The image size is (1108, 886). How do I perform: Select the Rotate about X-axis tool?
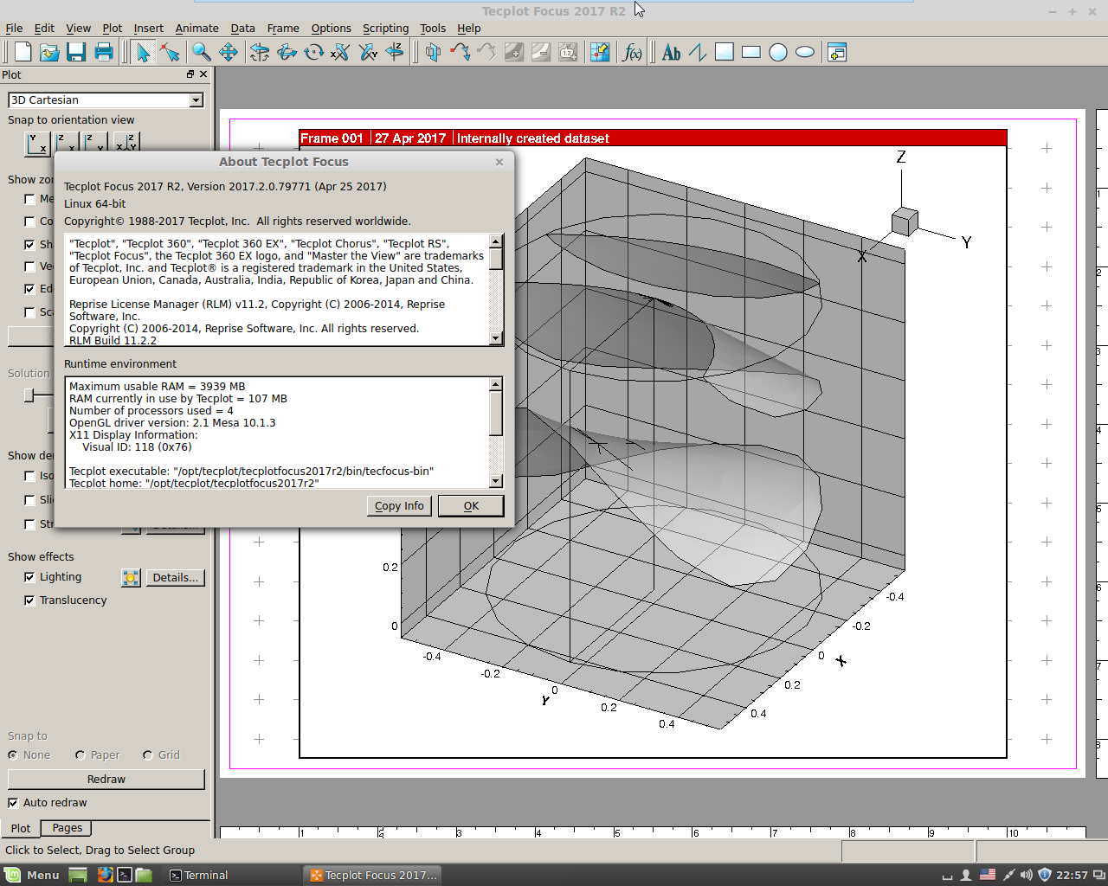coord(340,52)
